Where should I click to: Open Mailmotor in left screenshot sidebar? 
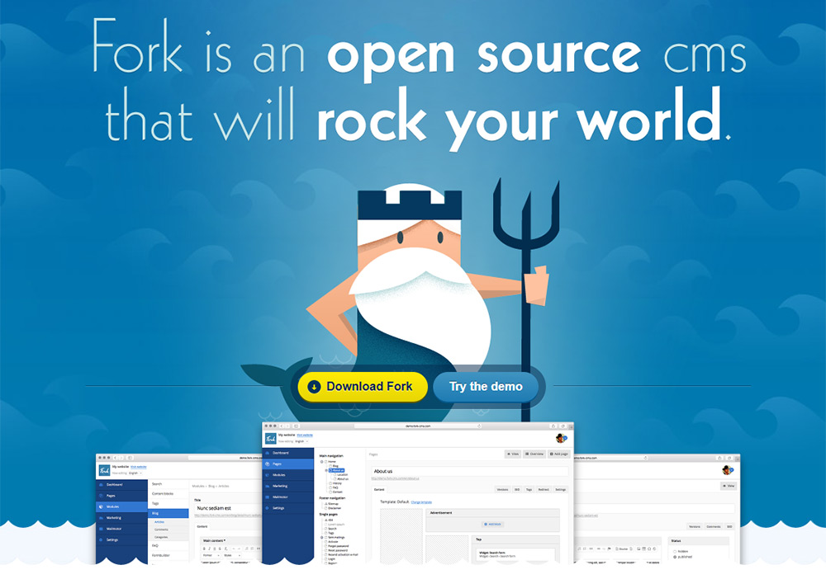click(121, 529)
